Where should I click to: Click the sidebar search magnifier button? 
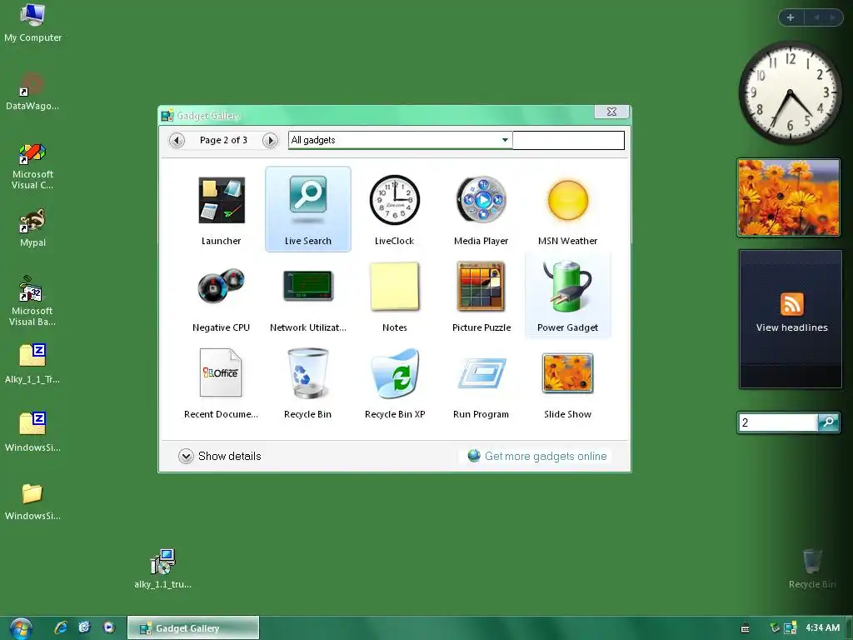(x=829, y=422)
